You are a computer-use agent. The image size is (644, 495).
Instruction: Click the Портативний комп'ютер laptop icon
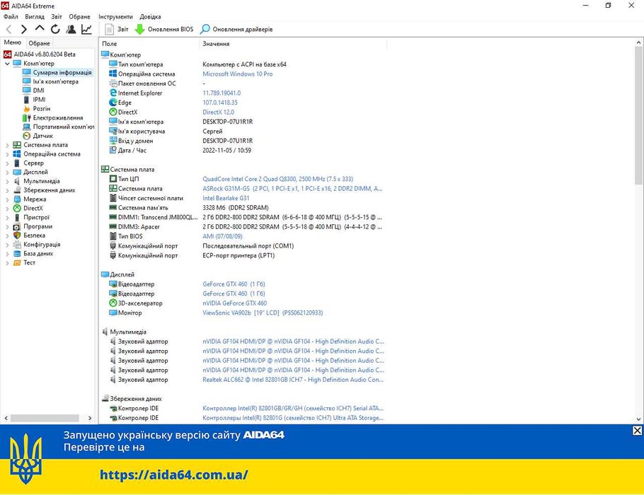[27, 127]
